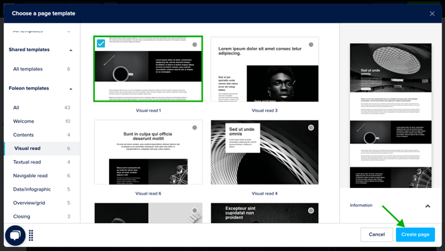The height and width of the screenshot is (251, 445).
Task: Open the Closing template category
Action: 42,216
